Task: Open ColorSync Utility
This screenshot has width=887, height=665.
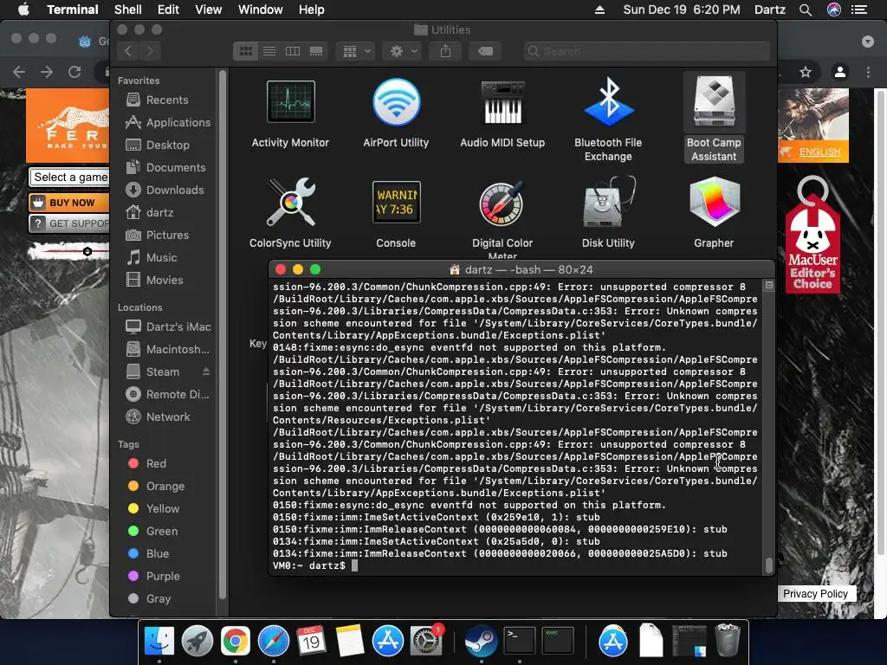Action: coord(290,202)
